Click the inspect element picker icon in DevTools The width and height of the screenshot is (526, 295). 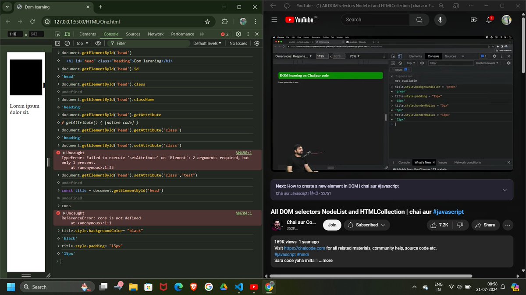[x=58, y=34]
